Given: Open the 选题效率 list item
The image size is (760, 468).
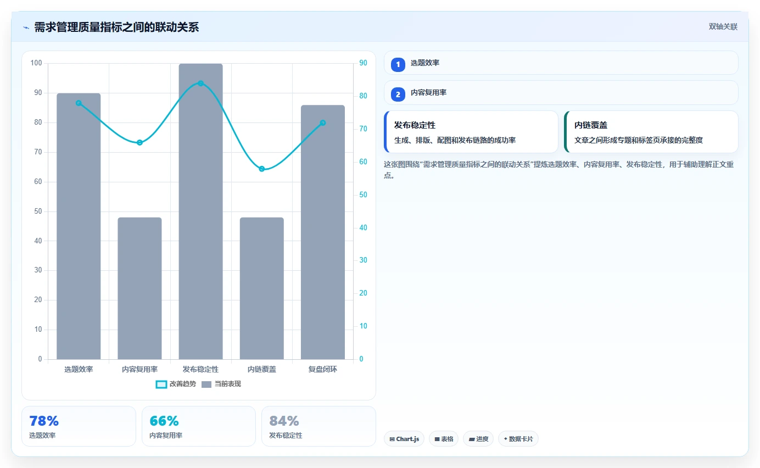Looking at the screenshot, I should (x=561, y=63).
